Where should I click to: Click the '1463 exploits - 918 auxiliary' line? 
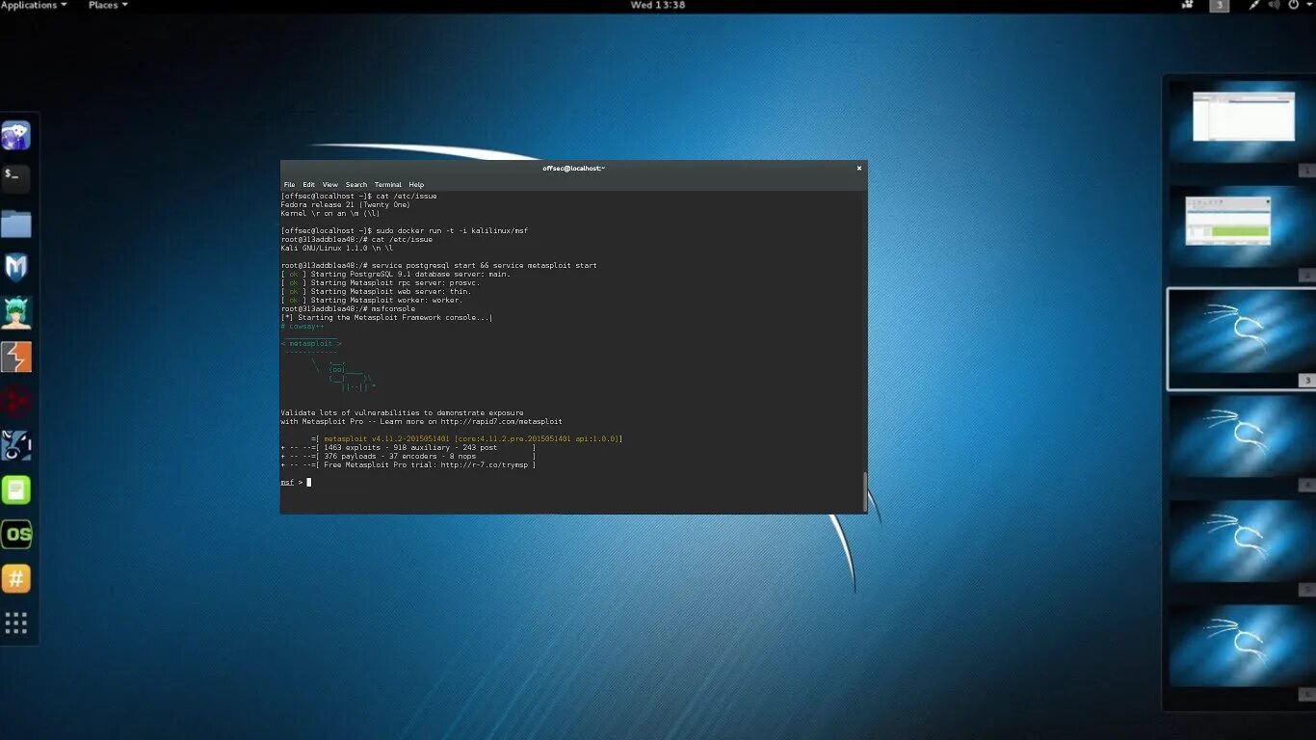408,447
